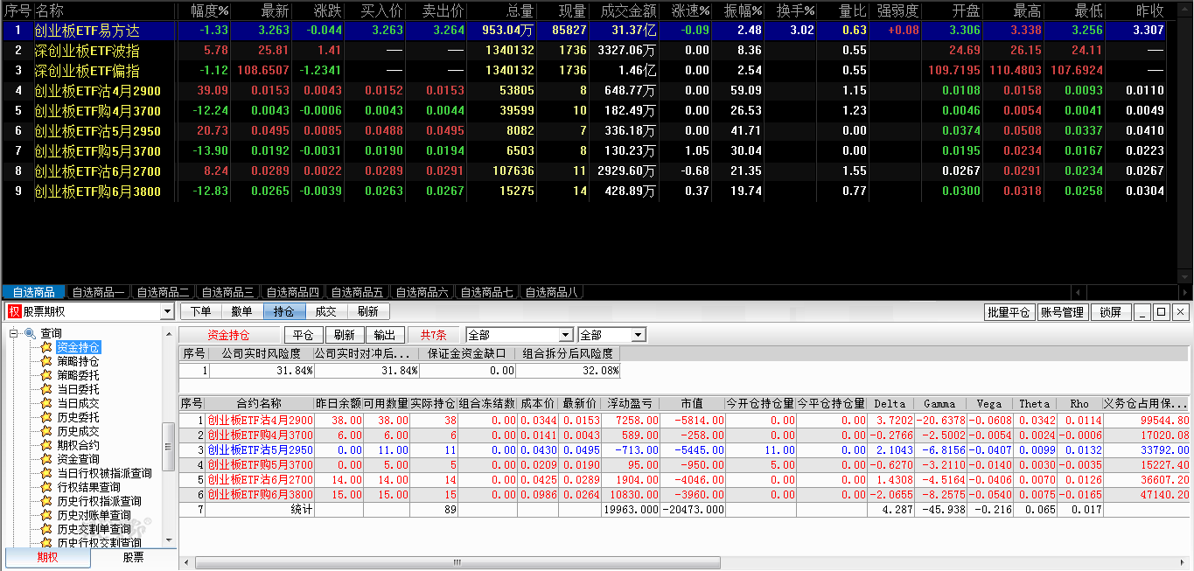
Task: Click the star icon beside 历史成交
Action: coord(46,431)
